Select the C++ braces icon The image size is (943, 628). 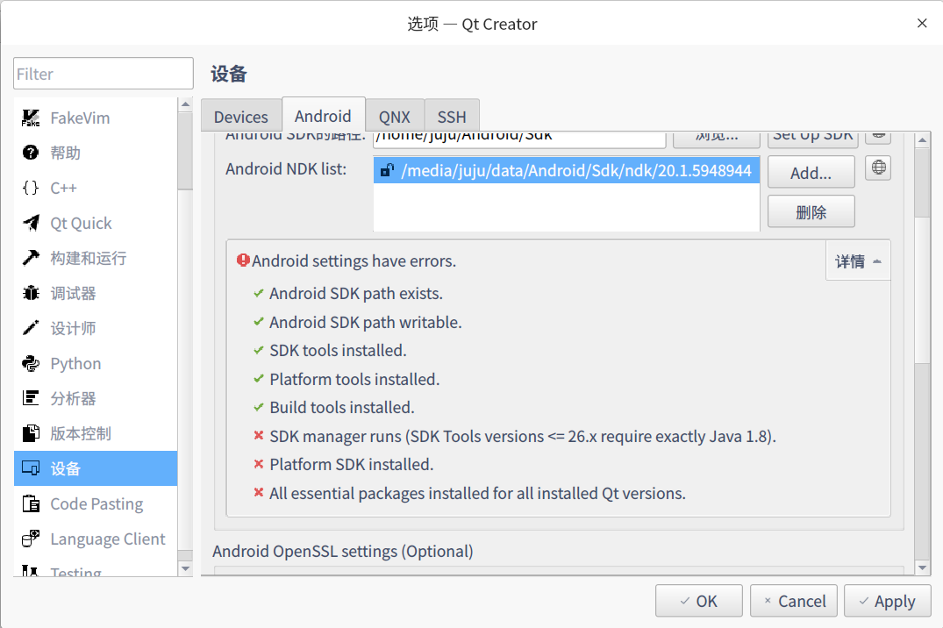(x=31, y=188)
